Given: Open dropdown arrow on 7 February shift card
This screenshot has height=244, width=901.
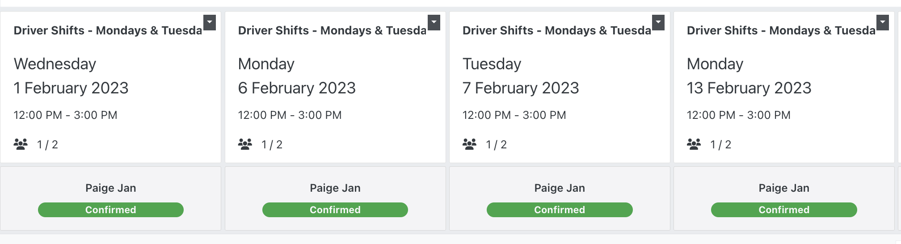Looking at the screenshot, I should (x=658, y=22).
